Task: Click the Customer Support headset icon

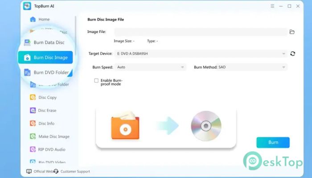Action: [x=56, y=171]
